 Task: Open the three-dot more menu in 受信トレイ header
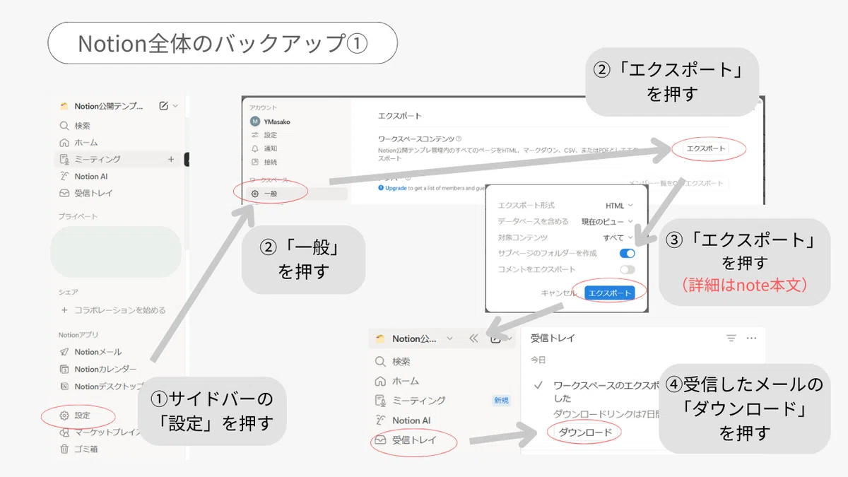[751, 338]
